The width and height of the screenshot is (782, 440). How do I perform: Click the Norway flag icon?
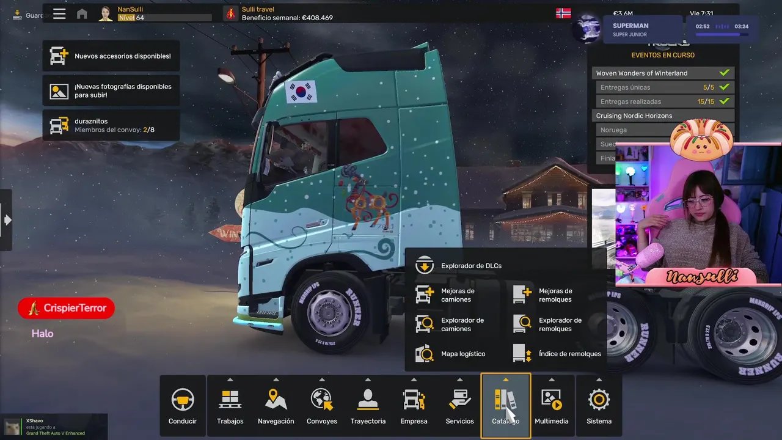point(563,13)
